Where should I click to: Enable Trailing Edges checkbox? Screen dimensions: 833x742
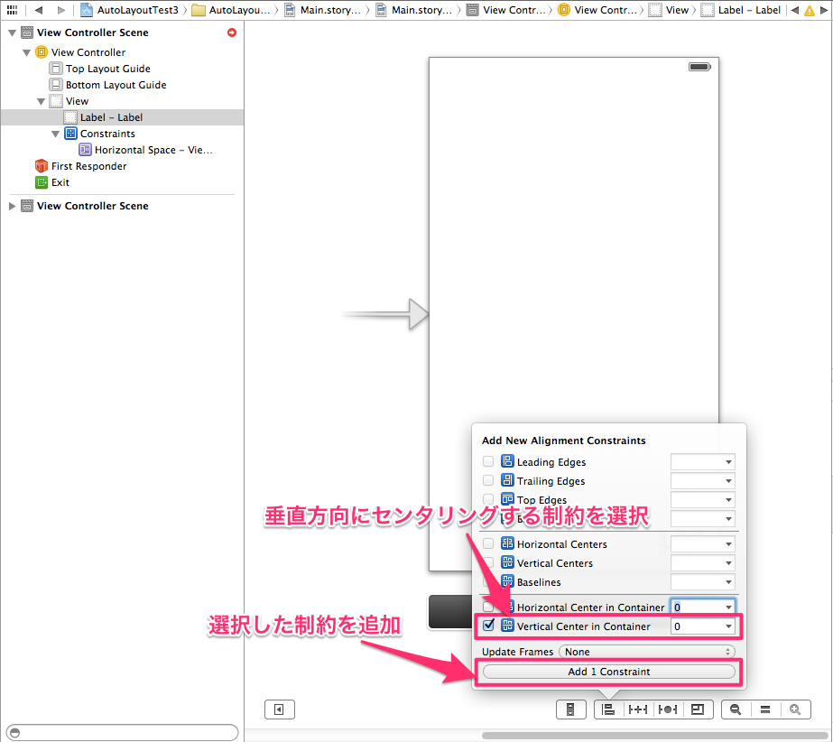point(488,480)
